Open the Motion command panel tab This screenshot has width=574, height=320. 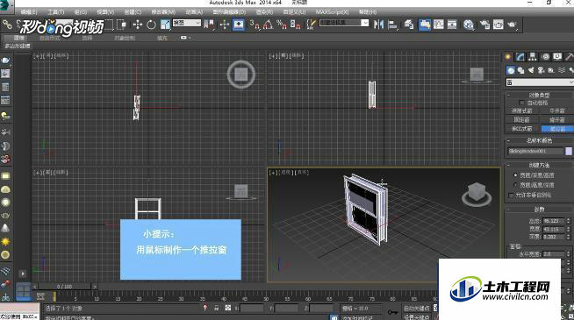545,57
